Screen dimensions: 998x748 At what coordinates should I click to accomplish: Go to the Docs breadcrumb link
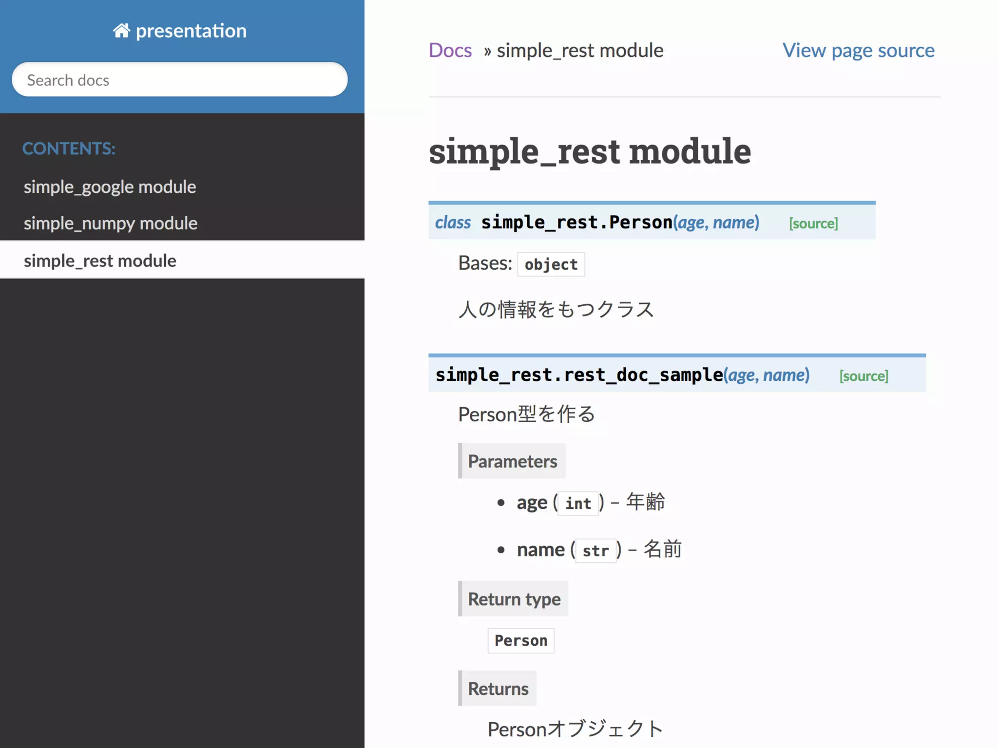(450, 50)
